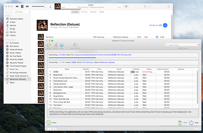Click the song table vertical scrollbar

coord(197,87)
